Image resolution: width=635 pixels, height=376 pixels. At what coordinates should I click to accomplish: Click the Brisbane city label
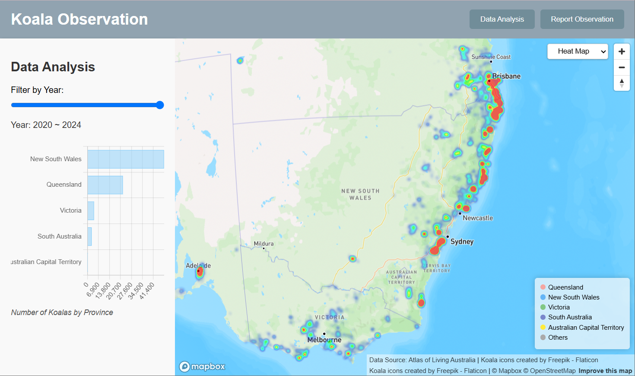pos(506,76)
